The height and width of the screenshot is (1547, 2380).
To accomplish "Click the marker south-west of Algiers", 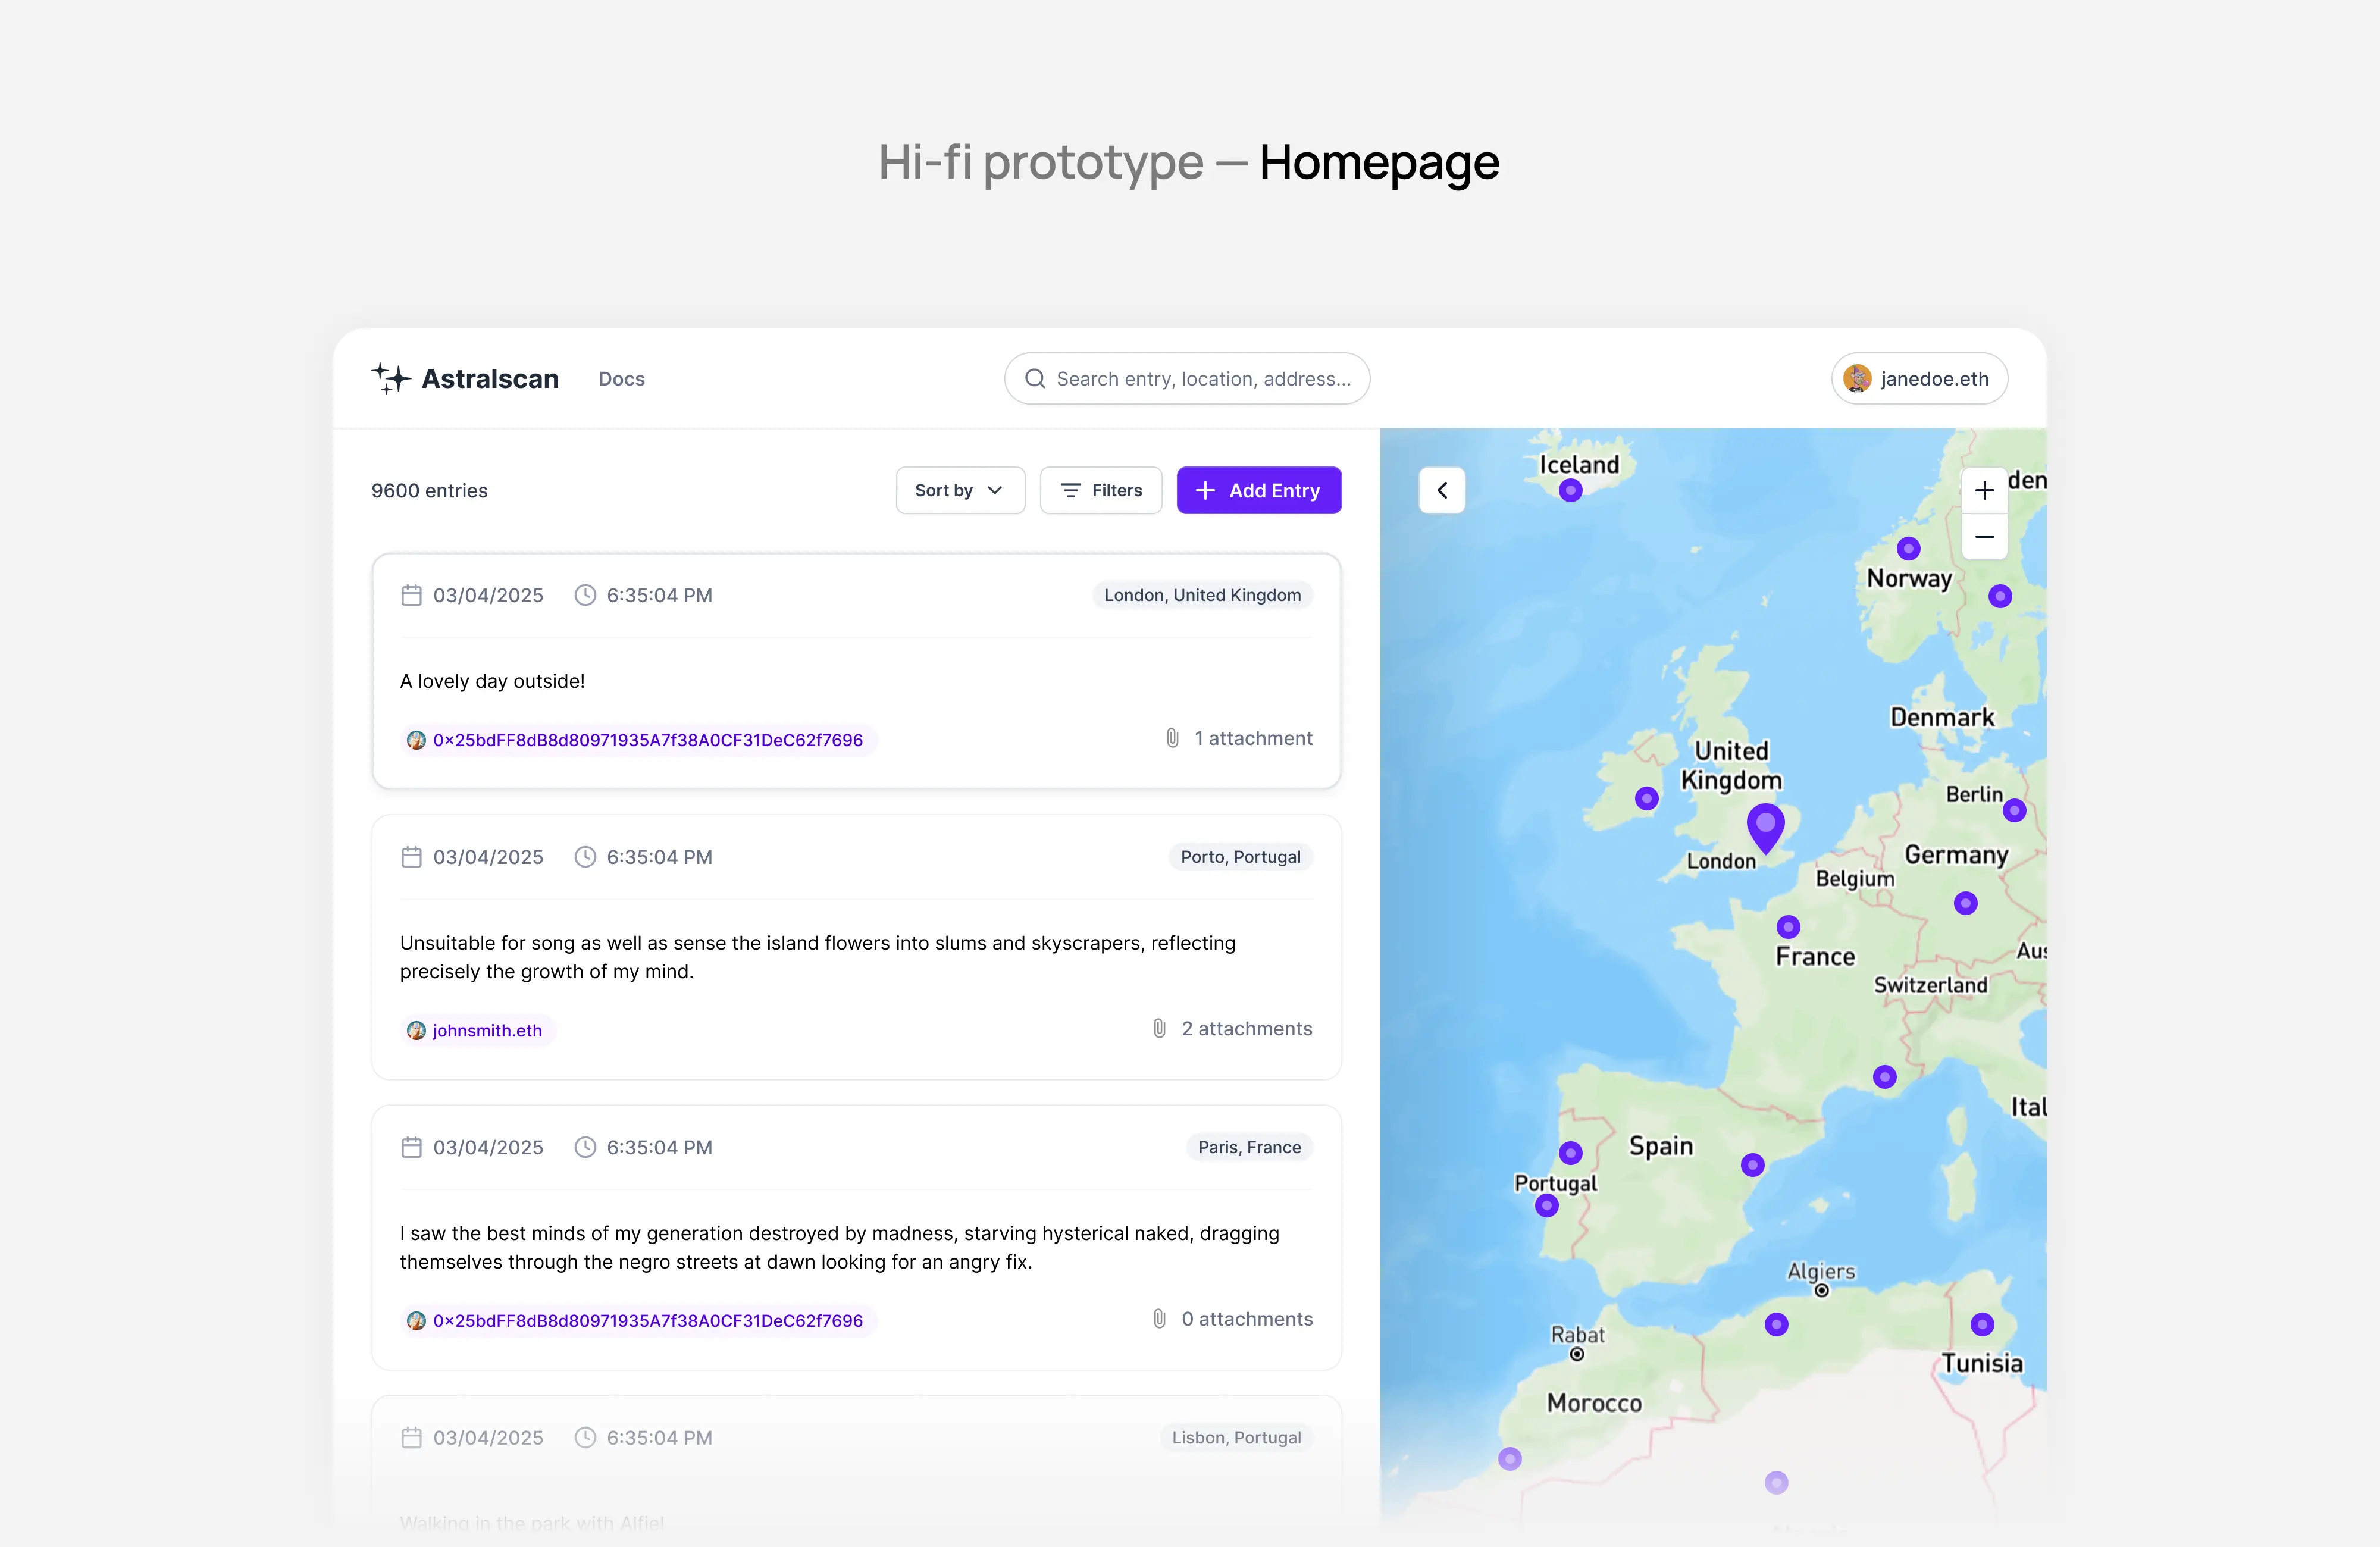I will pos(1777,1324).
